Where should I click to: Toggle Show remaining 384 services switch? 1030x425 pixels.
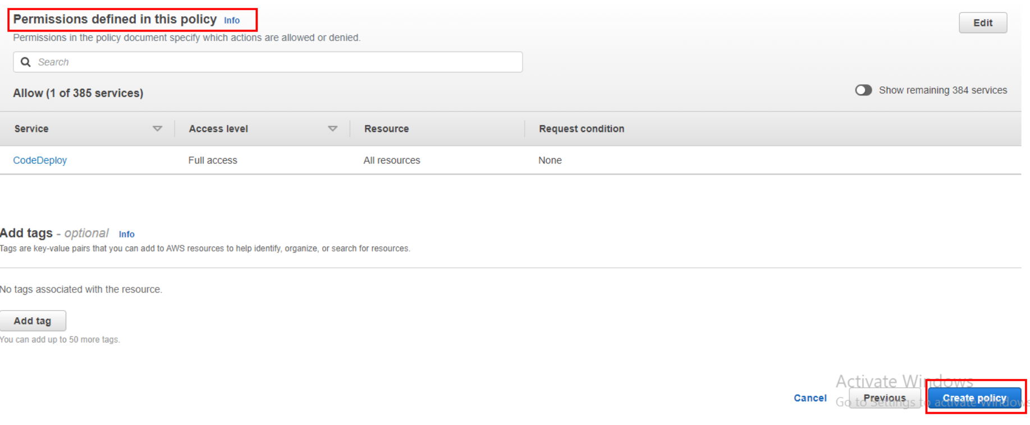coord(863,90)
